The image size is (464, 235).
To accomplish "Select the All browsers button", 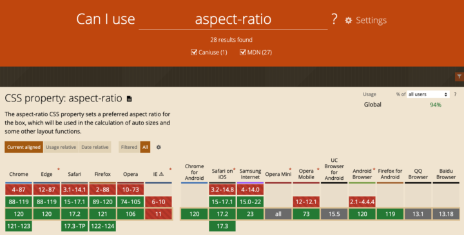I will (145, 147).
